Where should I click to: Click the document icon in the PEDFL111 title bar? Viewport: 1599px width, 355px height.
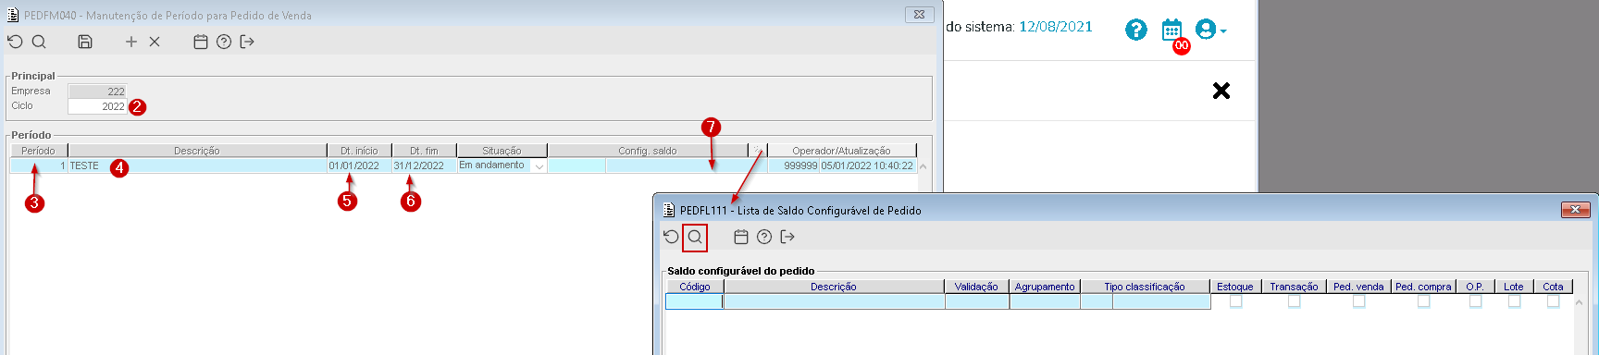pos(669,210)
